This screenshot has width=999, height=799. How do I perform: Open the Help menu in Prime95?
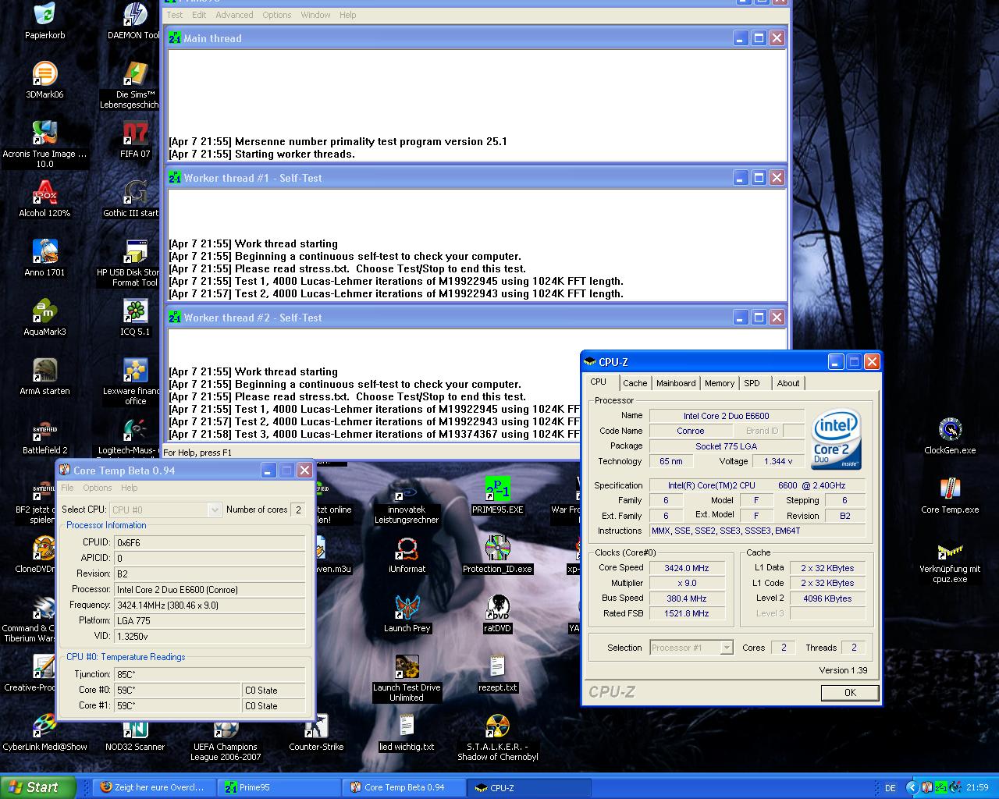pos(347,15)
